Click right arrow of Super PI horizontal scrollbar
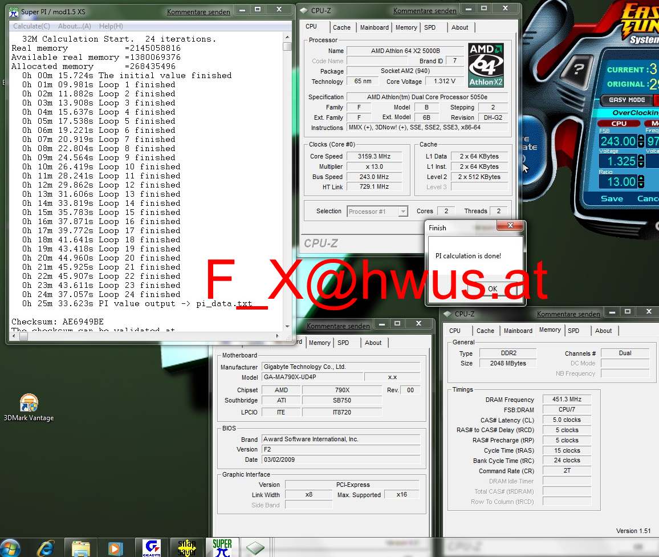Screen dimensions: 659x557 click(277, 336)
